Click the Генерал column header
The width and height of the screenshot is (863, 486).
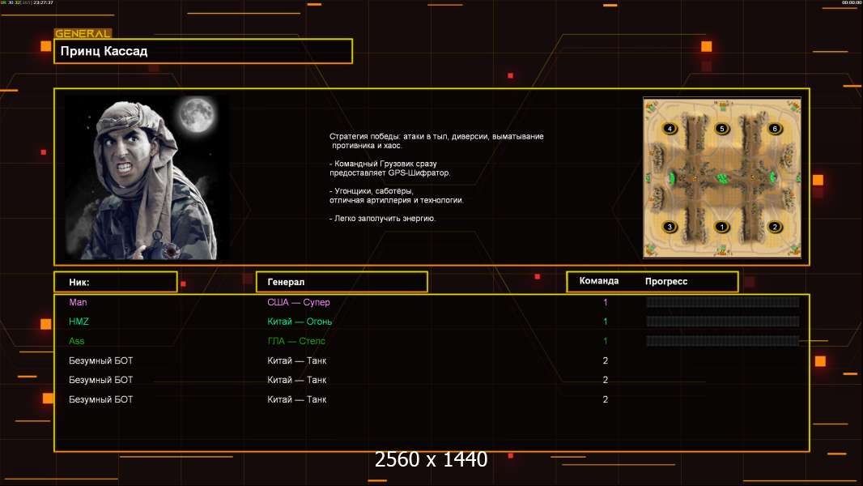point(341,282)
